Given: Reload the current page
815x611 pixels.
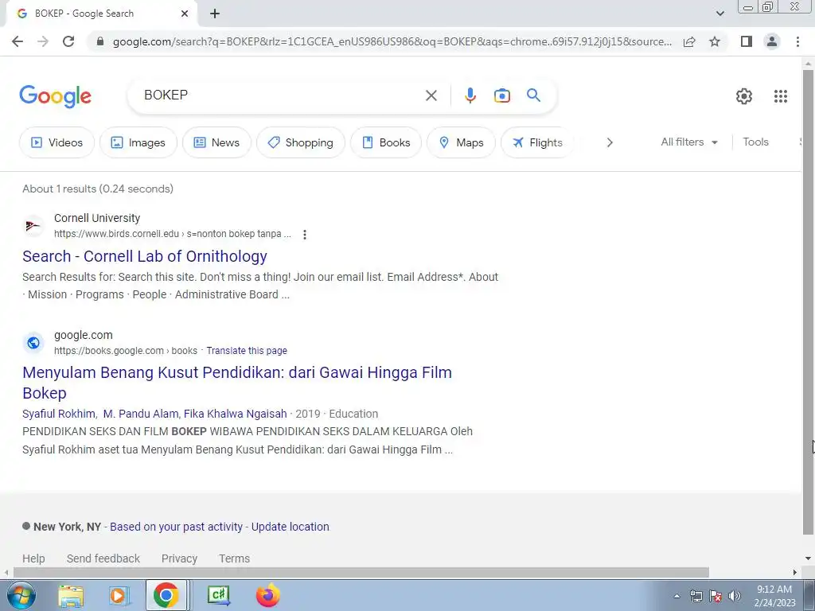Looking at the screenshot, I should (x=68, y=41).
